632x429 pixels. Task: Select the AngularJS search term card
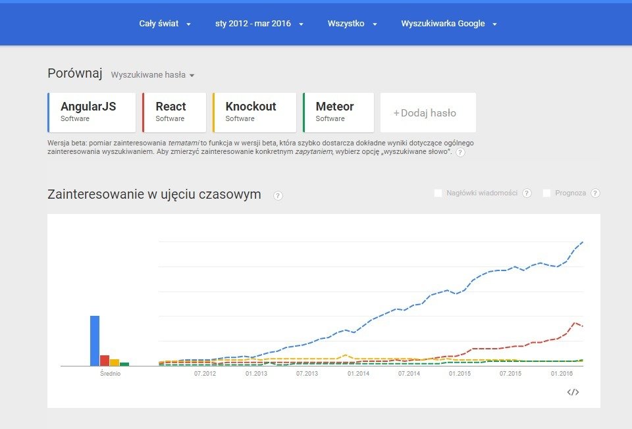(x=92, y=112)
